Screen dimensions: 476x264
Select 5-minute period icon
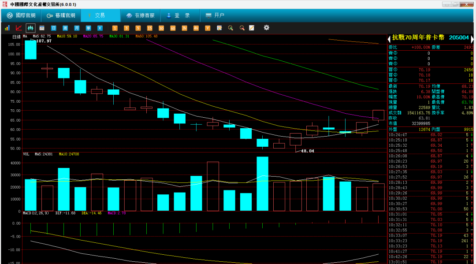click(138, 28)
